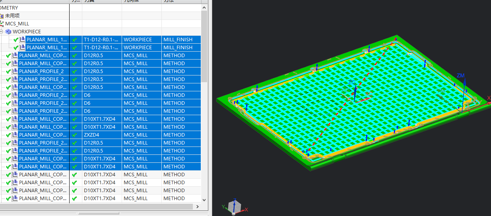Image resolution: width=491 pixels, height=216 pixels.
Task: Click the ZC axis label at the part center
Action: (x=352, y=82)
